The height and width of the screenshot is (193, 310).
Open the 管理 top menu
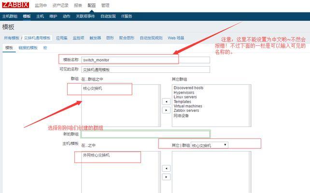point(105,5)
